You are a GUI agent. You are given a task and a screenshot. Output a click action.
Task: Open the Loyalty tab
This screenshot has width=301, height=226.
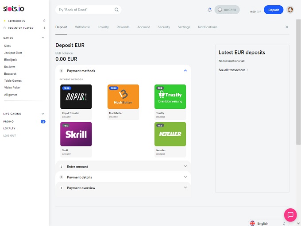click(103, 27)
